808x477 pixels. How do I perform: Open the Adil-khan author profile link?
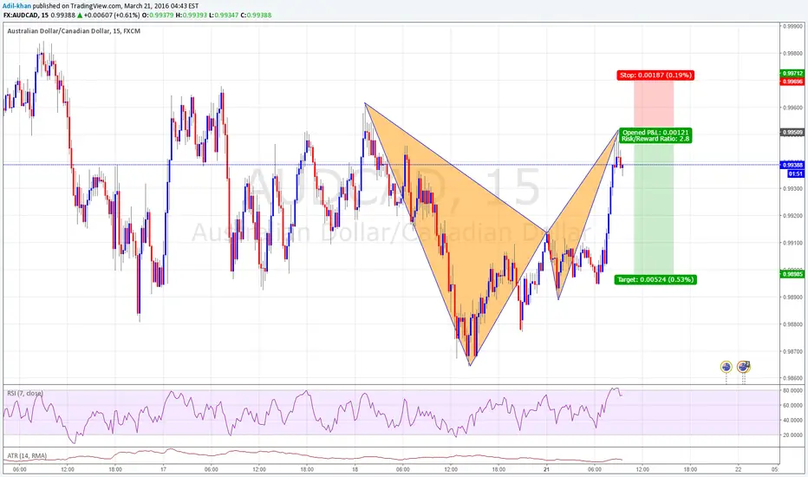[16, 6]
